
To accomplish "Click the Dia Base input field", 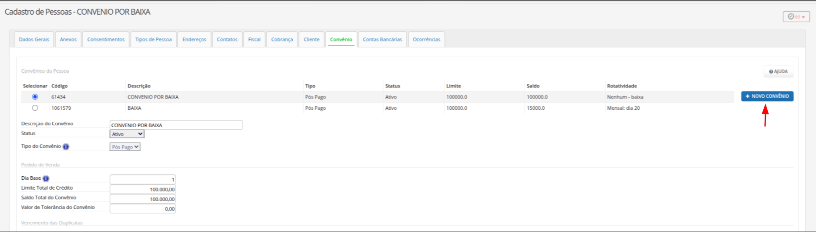I will pyautogui.click(x=143, y=179).
